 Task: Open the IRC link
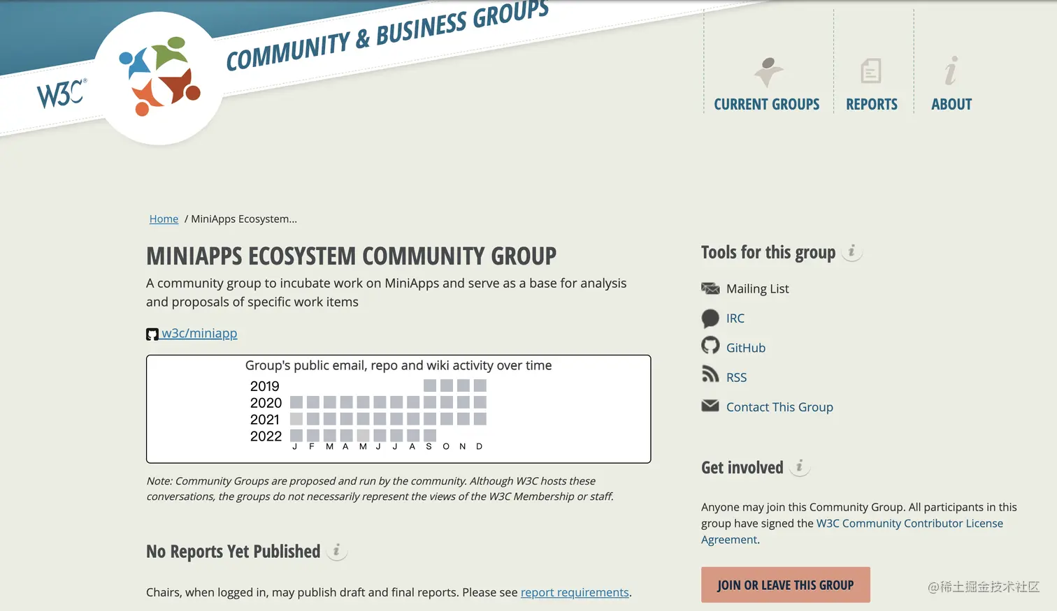pos(735,318)
